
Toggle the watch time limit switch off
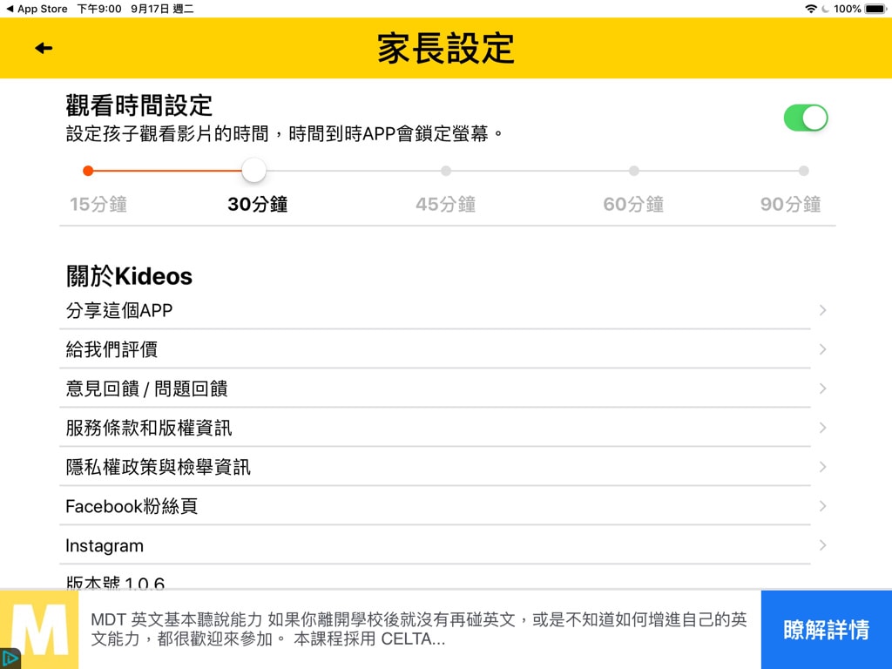pos(805,118)
